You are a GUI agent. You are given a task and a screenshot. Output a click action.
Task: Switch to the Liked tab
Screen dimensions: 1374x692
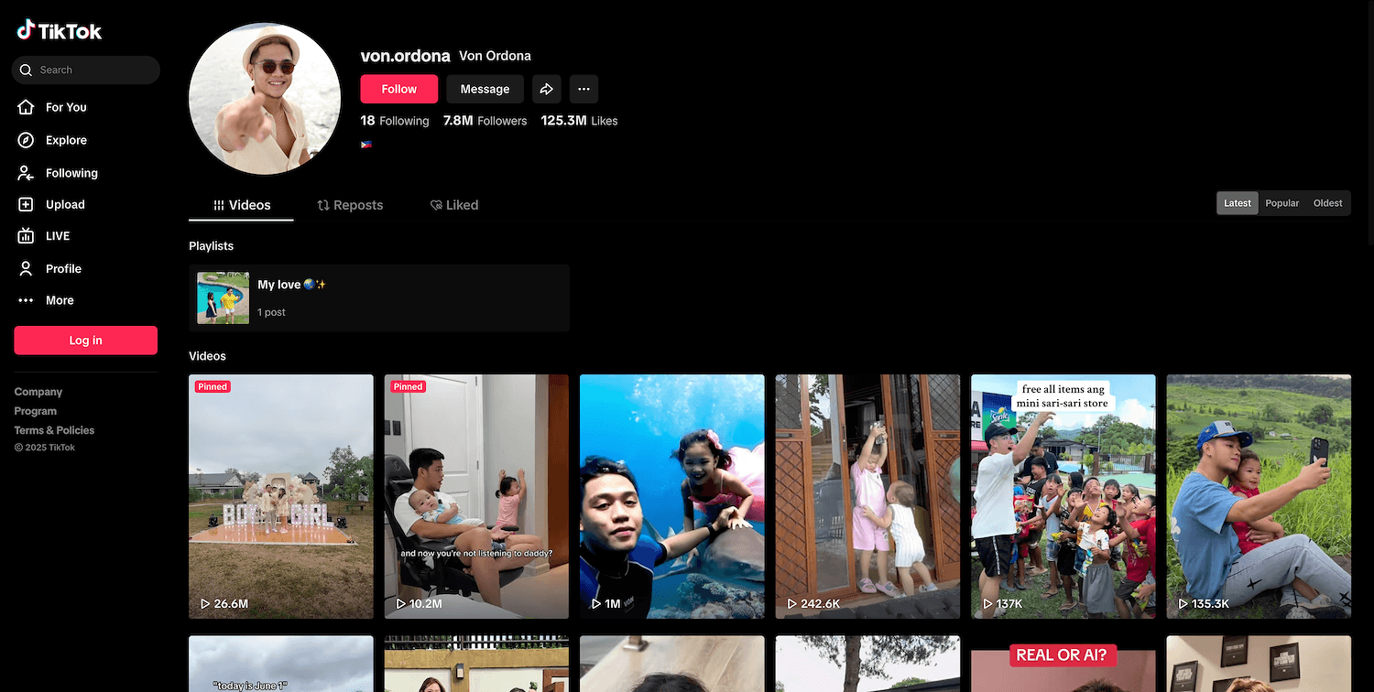point(454,205)
